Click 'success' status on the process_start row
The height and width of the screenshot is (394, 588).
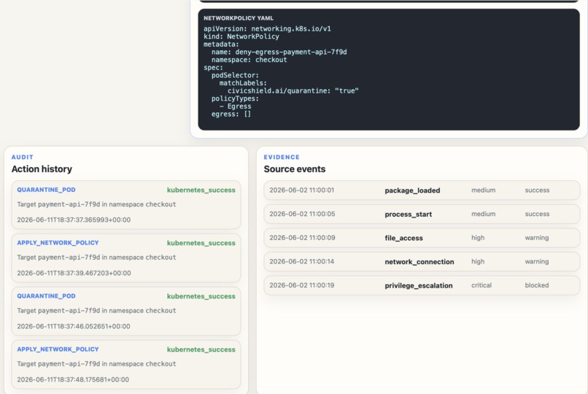537,214
